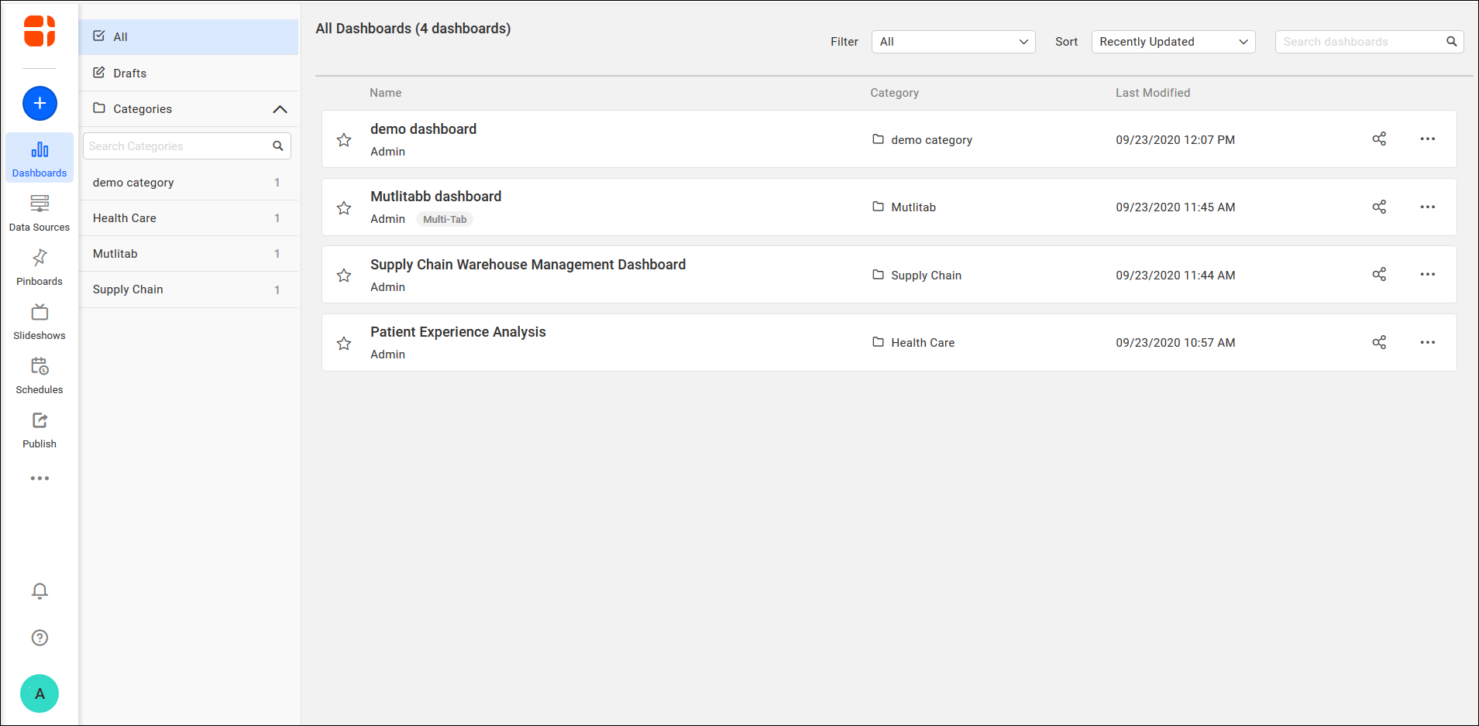Click the help question mark icon
Screen dimensions: 1479x726
(40, 637)
